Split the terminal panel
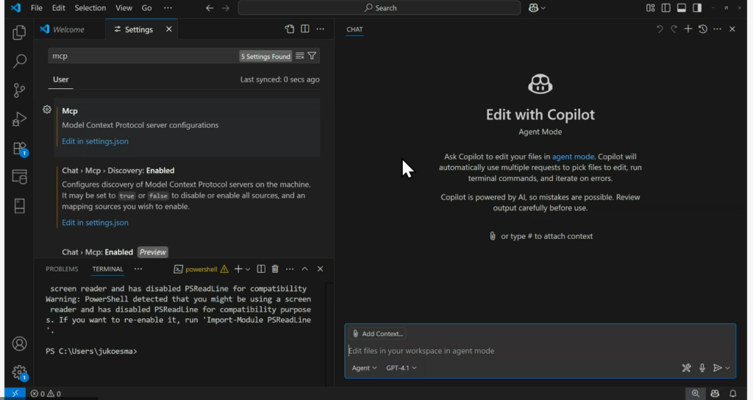Viewport: 753px width, 400px height. click(261, 269)
